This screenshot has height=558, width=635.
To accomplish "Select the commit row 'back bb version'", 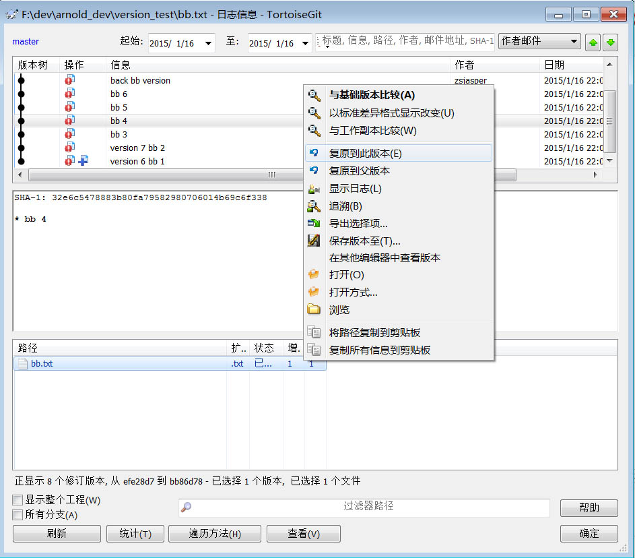I will pos(308,80).
